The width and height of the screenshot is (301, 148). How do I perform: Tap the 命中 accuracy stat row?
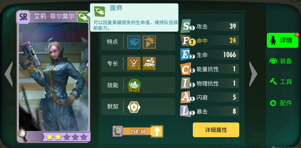pyautogui.click(x=210, y=40)
